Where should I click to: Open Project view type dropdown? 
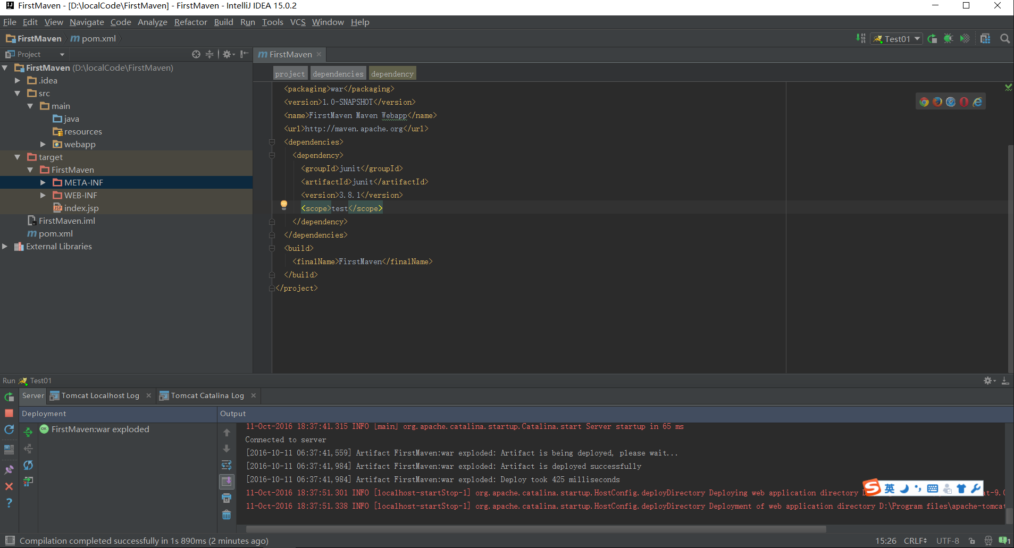point(35,54)
